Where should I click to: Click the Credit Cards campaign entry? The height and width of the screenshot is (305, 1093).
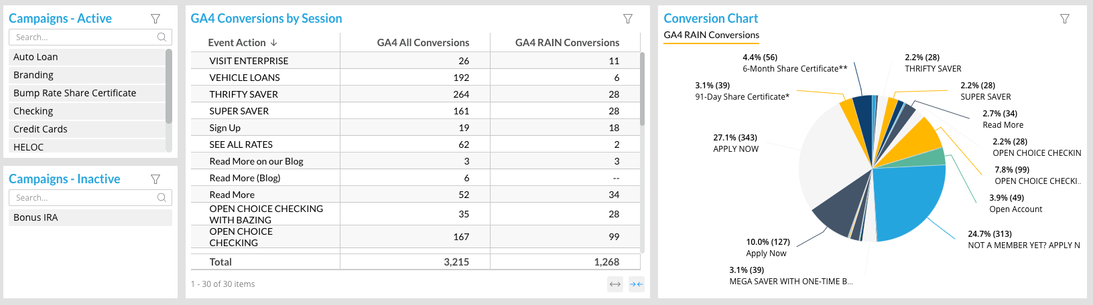pyautogui.click(x=40, y=130)
